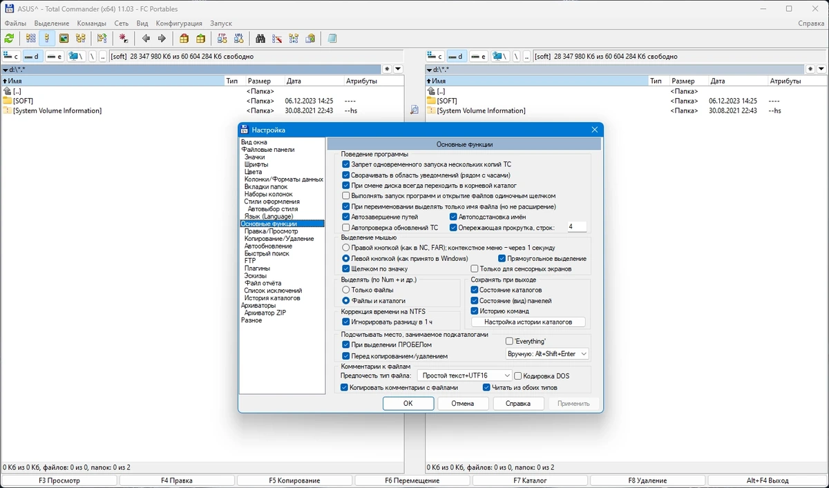Select the full details view toolbar icon

(47, 39)
